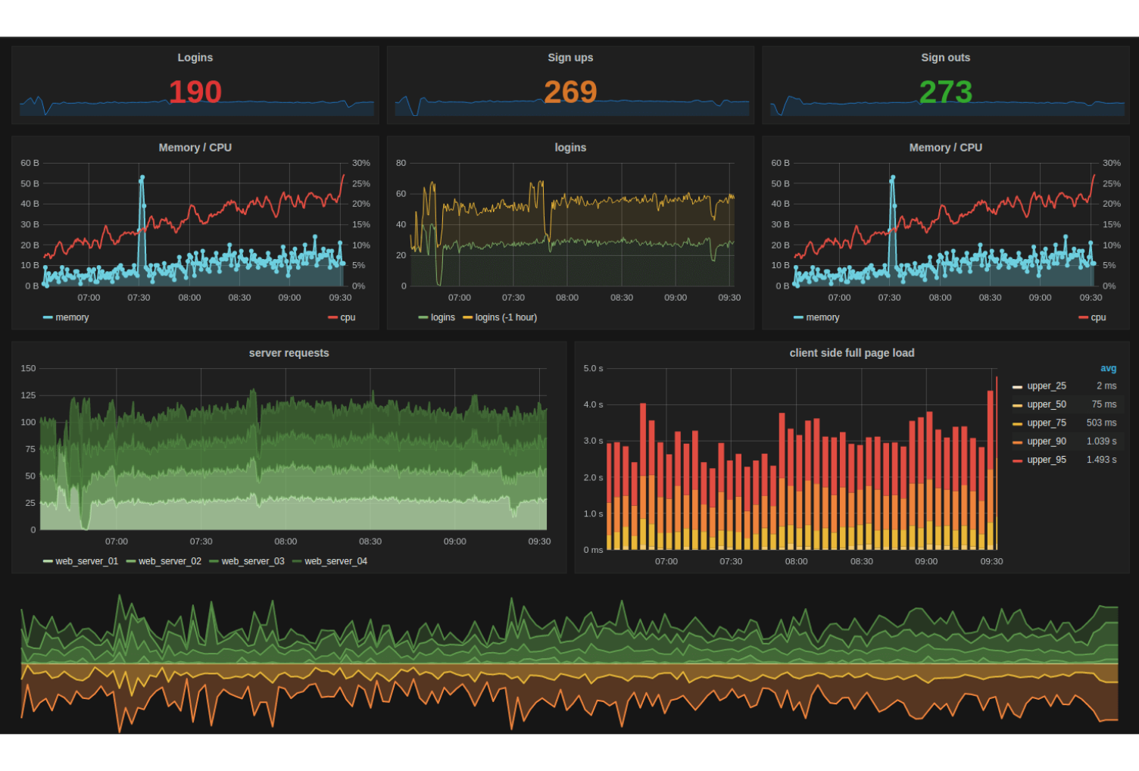Open the server requests panel title
Screen dimensions: 1139x771
289,353
